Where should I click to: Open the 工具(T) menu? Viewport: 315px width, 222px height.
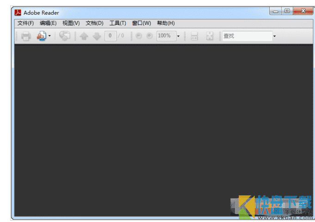(x=117, y=23)
